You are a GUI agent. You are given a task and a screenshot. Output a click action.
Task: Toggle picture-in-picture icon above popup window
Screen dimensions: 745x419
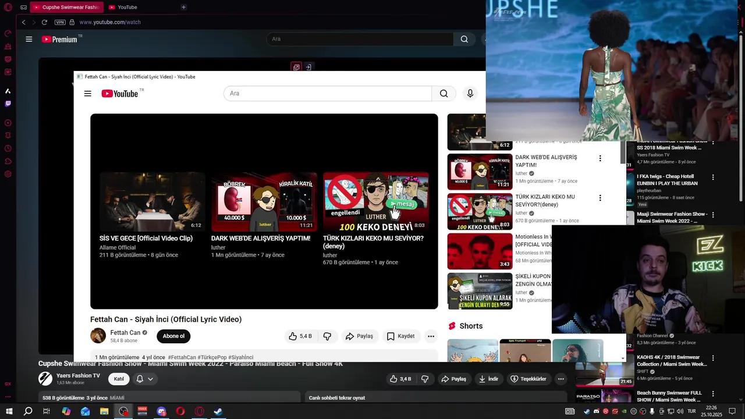296,67
